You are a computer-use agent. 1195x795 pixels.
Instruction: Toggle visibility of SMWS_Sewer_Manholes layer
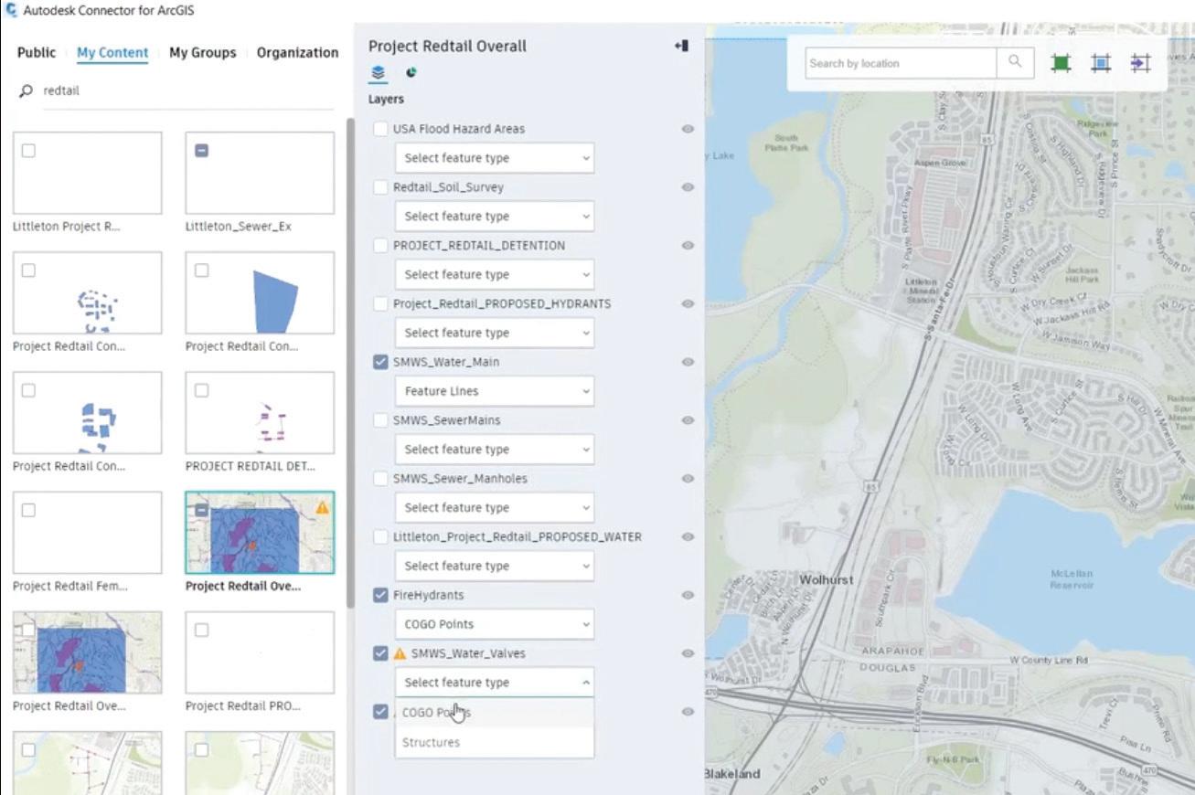[688, 478]
